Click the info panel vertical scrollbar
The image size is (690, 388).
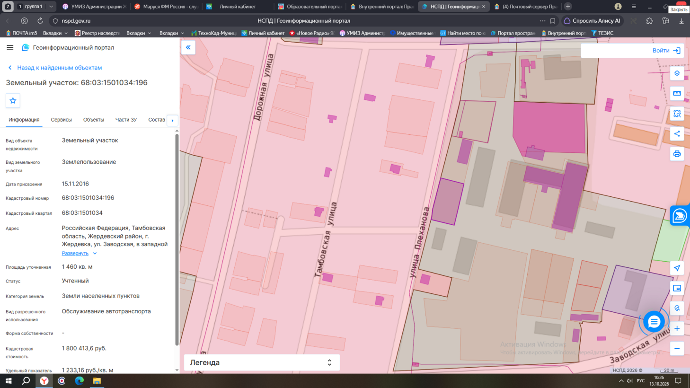[x=177, y=239]
